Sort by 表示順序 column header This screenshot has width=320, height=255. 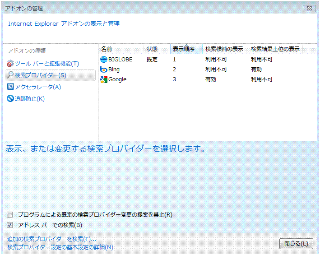[x=186, y=49]
